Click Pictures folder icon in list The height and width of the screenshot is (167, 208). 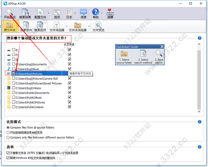tap(9, 73)
